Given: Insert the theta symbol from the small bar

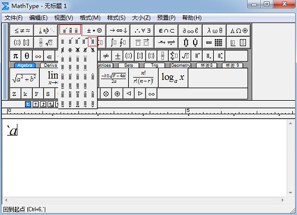Looking at the screenshot, I should tap(27, 56).
